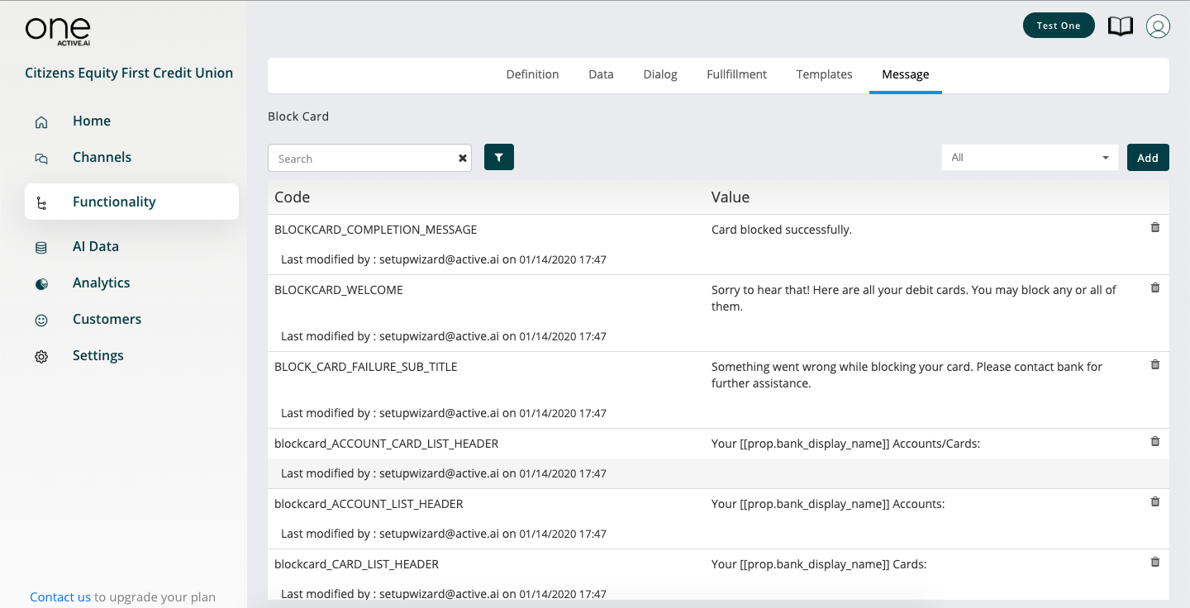Switch to the Data tab
This screenshot has width=1190, height=608.
(x=601, y=74)
